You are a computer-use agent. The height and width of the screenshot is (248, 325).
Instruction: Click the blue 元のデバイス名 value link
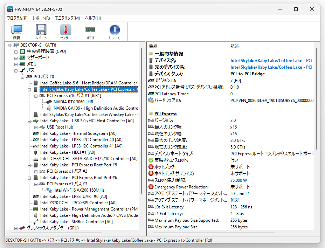271,67
